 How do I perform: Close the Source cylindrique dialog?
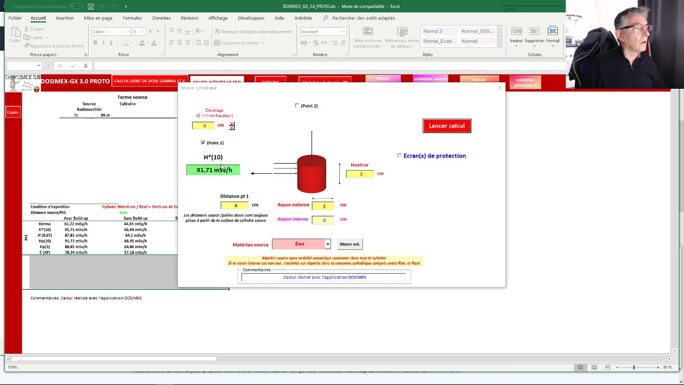[x=500, y=88]
